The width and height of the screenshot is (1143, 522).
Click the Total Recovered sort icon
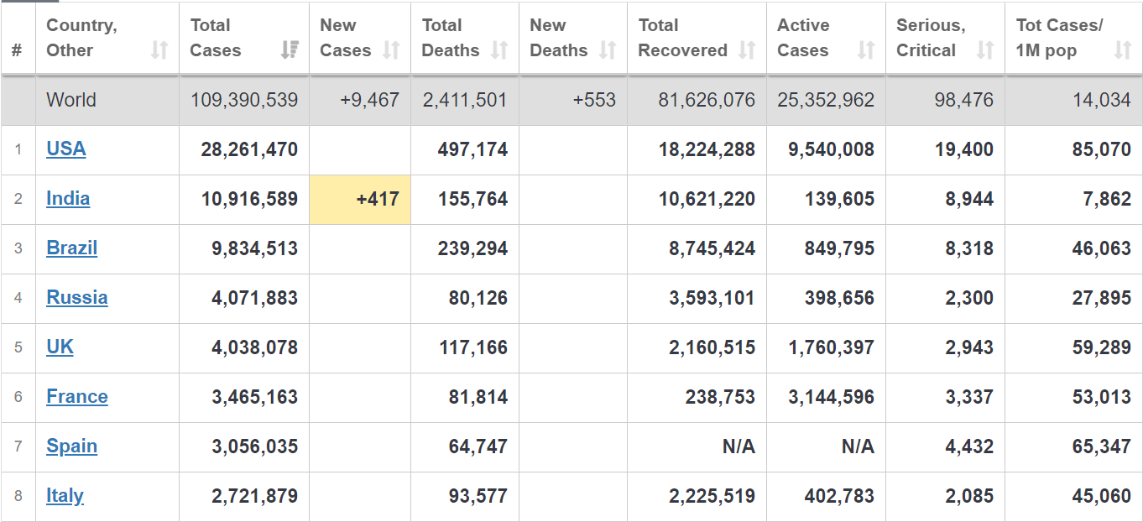(x=747, y=50)
